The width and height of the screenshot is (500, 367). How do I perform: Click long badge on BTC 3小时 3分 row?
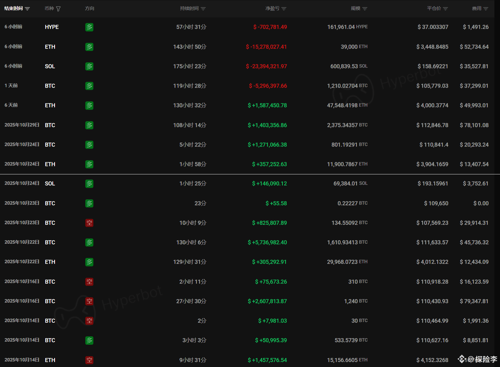(x=89, y=340)
